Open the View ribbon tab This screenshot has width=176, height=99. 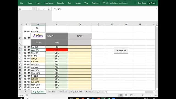86,3
